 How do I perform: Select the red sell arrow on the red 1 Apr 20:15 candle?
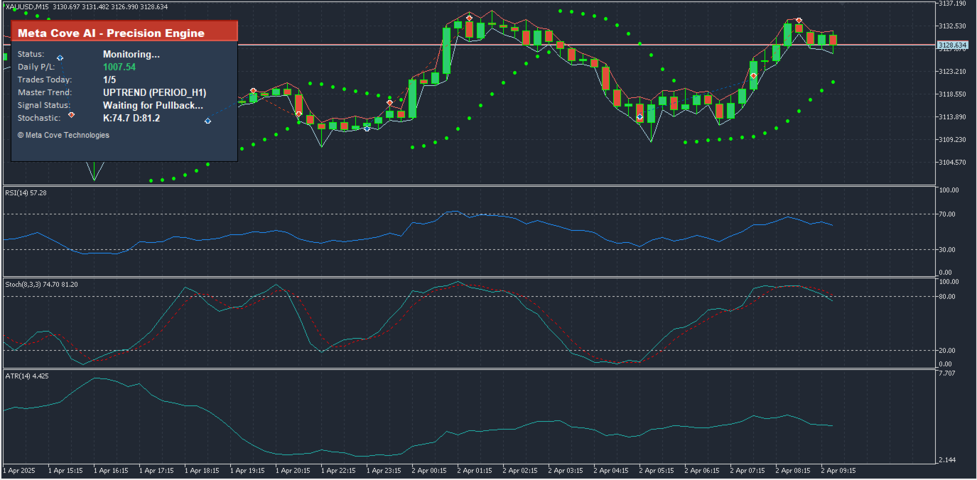pyautogui.click(x=299, y=114)
